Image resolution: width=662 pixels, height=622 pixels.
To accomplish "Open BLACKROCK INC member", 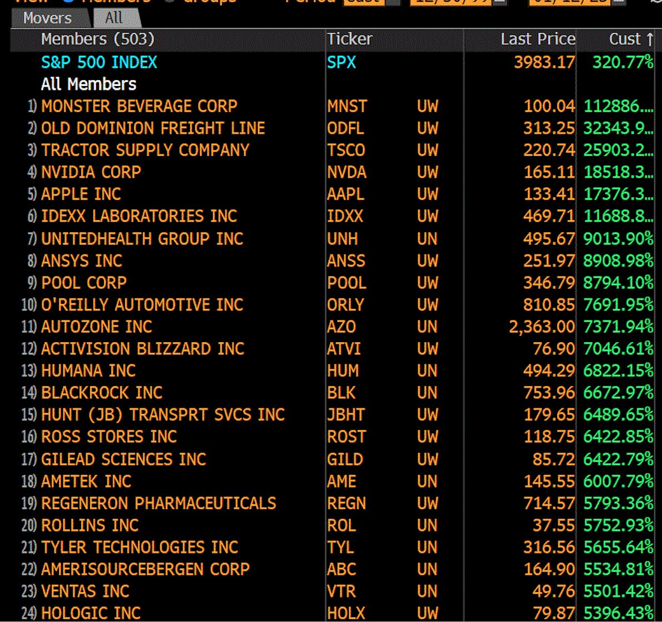I will [102, 393].
